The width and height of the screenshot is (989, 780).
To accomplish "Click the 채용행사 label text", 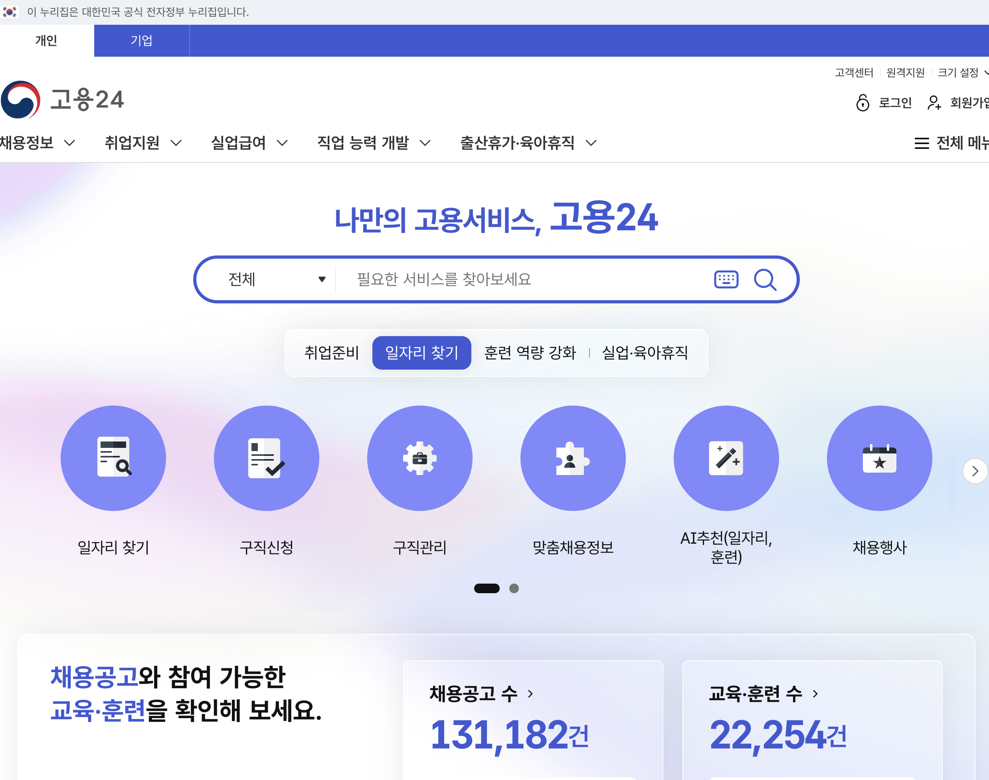I will pos(879,547).
